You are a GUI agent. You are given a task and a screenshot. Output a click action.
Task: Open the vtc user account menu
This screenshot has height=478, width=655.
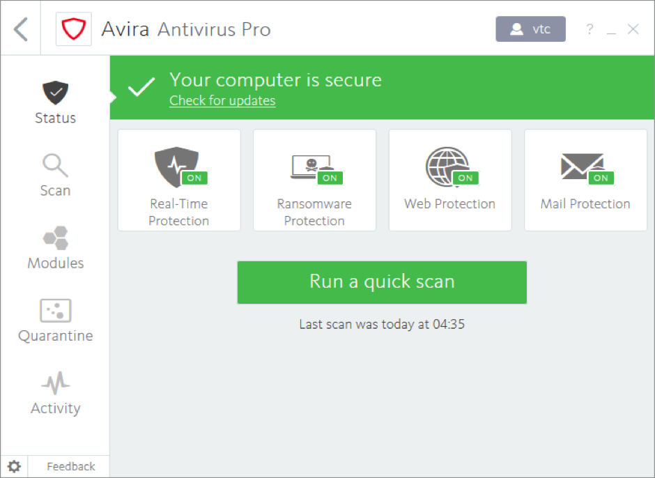tap(530, 29)
